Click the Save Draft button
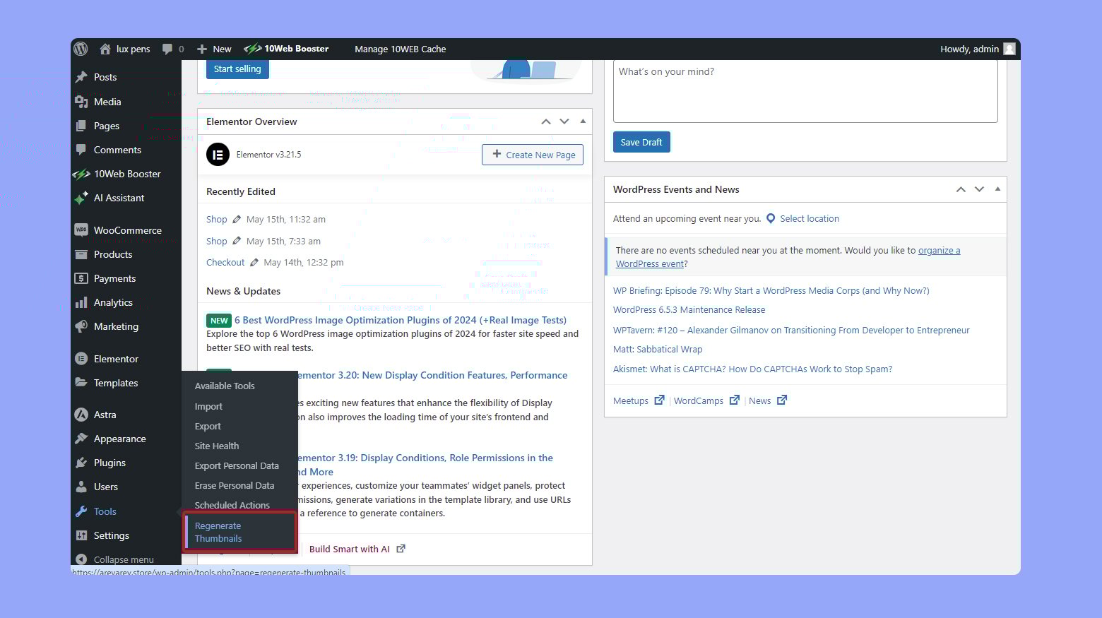Viewport: 1102px width, 618px height. 641,142
